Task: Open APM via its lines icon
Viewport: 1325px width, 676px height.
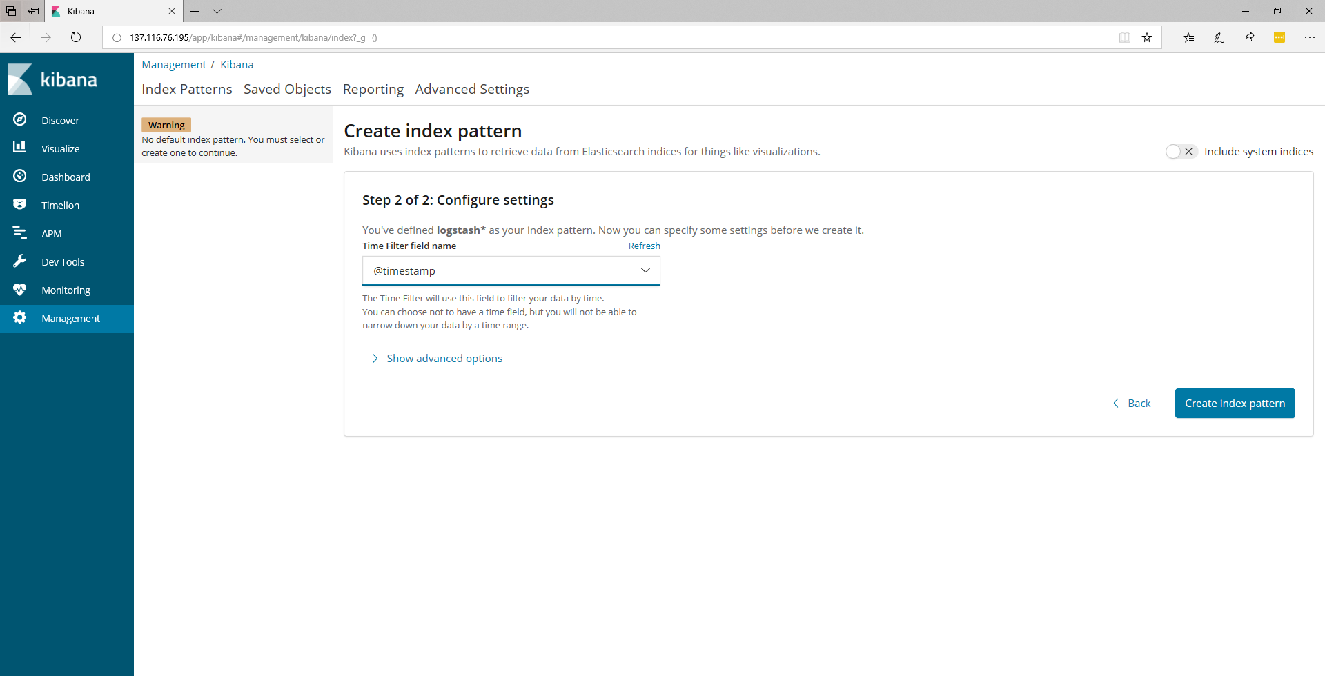Action: click(20, 232)
